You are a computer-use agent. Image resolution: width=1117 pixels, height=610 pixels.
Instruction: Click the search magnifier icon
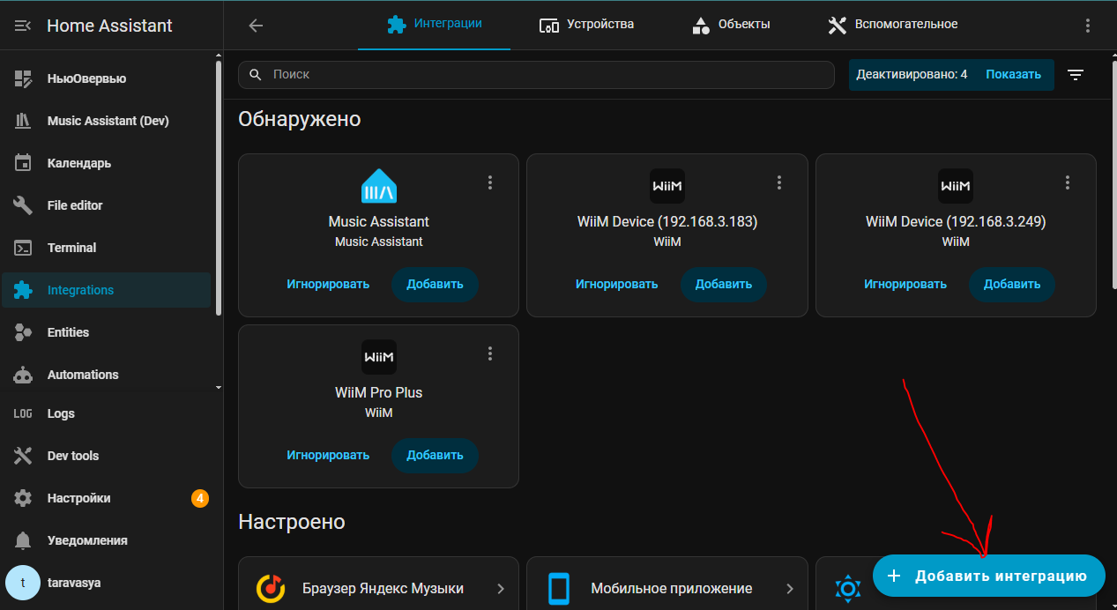pos(256,75)
